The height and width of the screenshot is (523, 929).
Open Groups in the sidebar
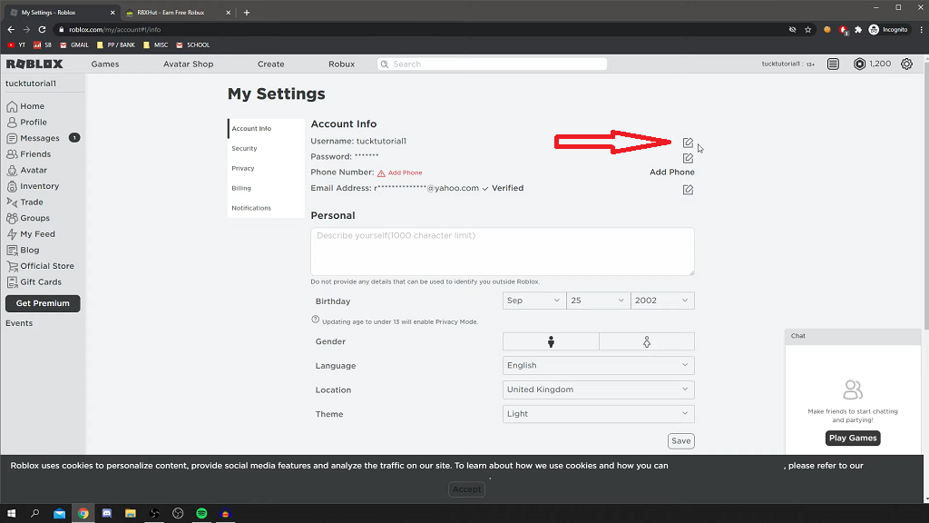(28, 218)
